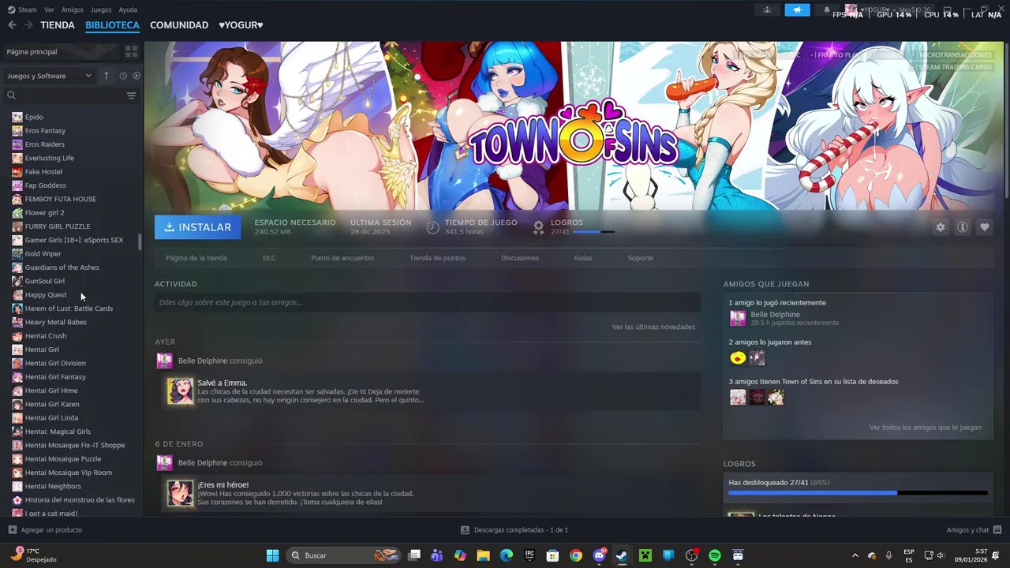The width and height of the screenshot is (1010, 568).
Task: Expand the Juegos y Software dropdown
Action: pos(50,76)
